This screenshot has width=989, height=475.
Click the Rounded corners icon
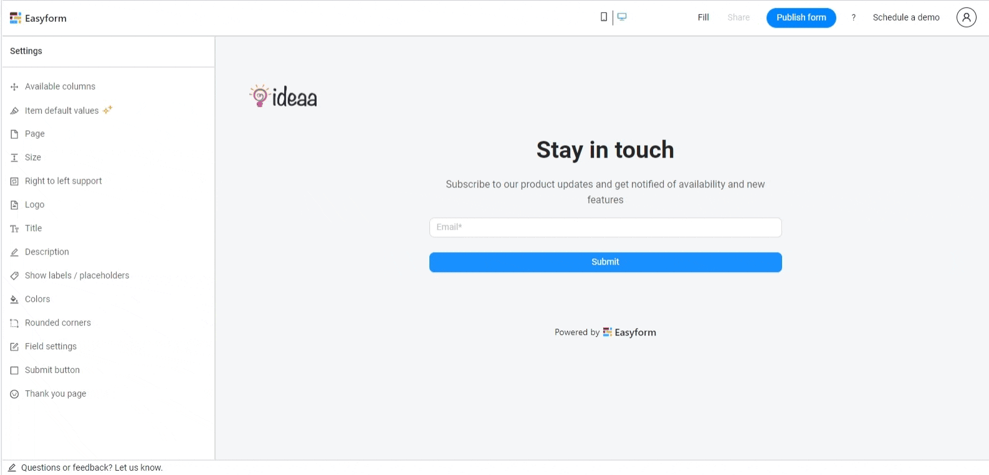[14, 323]
